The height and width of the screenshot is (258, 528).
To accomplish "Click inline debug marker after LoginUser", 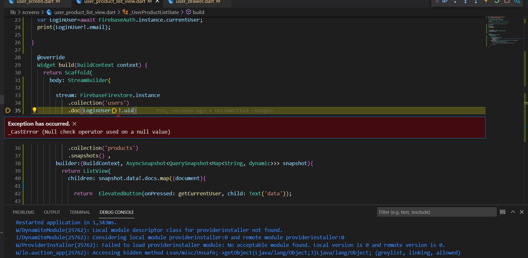I will tap(114, 110).
